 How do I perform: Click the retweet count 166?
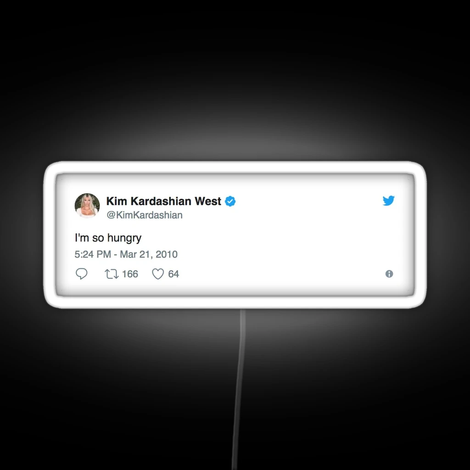[130, 274]
